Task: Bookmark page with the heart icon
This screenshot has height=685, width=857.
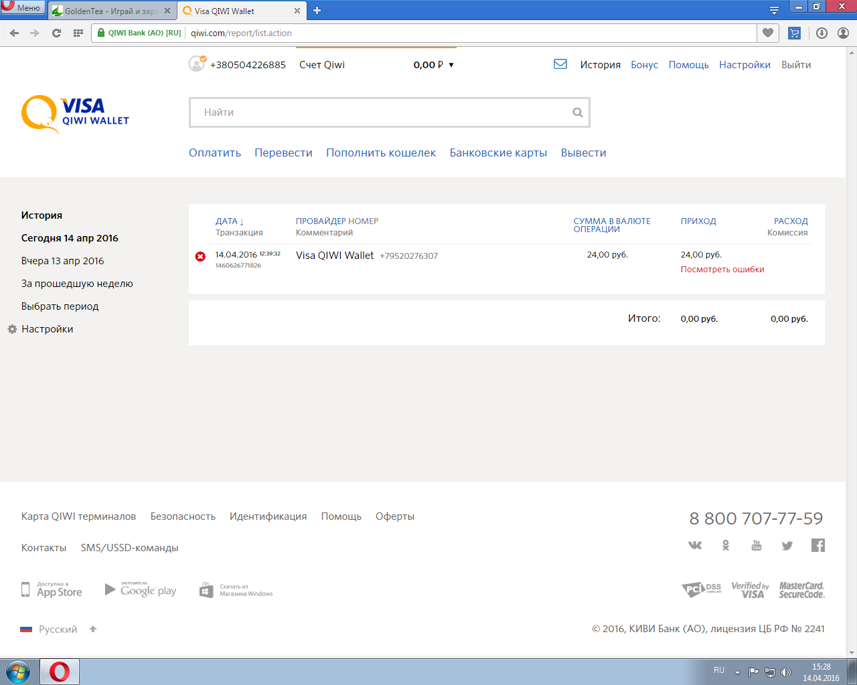Action: [x=768, y=33]
